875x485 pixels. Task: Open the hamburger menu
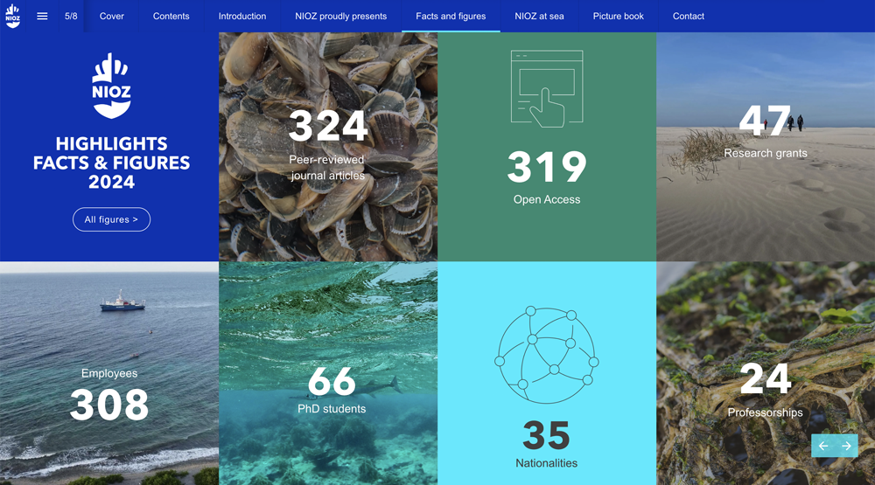click(42, 16)
